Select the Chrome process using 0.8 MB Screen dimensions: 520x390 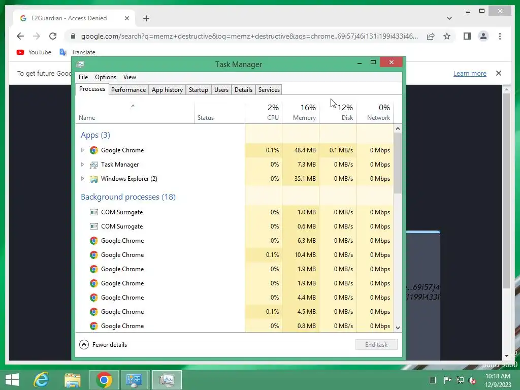point(234,326)
